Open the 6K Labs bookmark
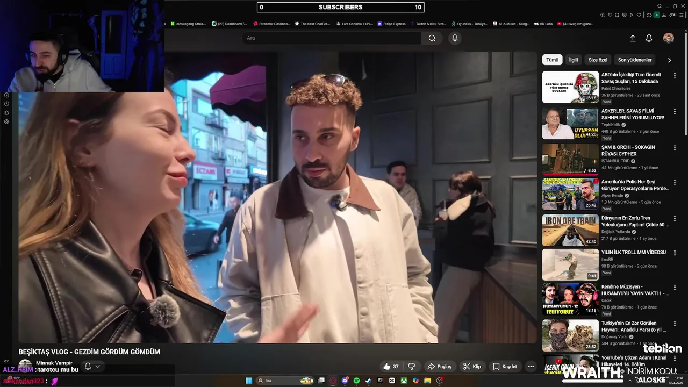 coord(543,24)
